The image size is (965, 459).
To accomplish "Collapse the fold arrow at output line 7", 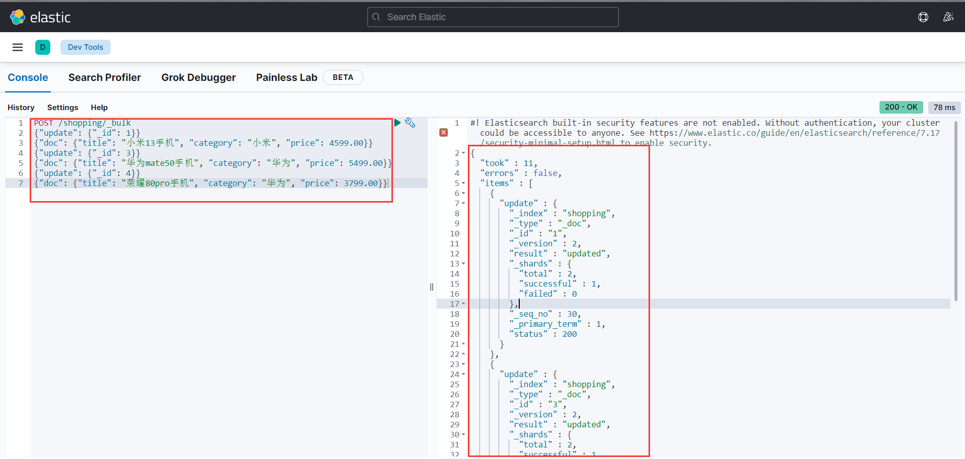I will click(x=463, y=203).
